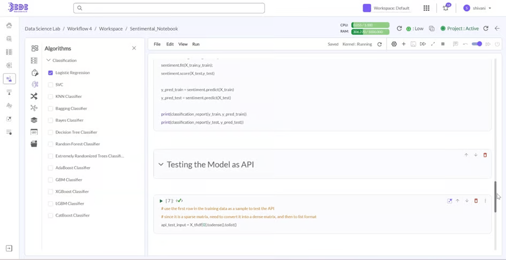Run cell 7 with the play button
Screen dimensions: 506x260
(x=161, y=201)
